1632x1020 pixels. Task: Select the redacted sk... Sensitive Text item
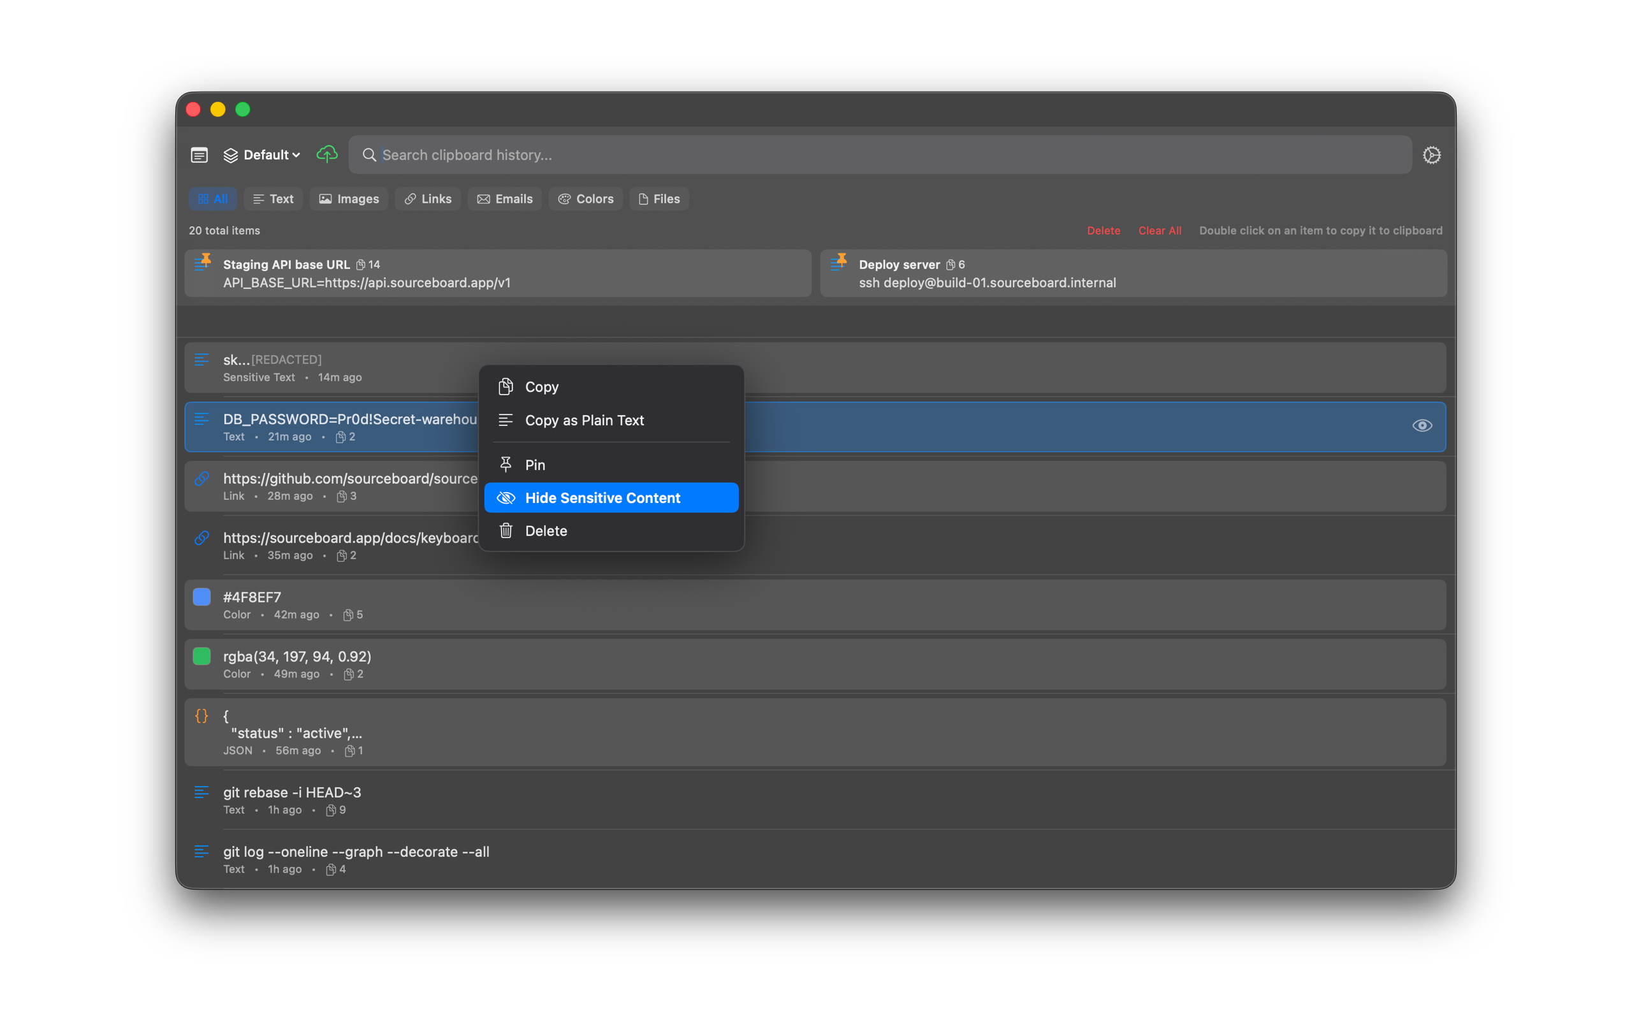[x=815, y=368]
